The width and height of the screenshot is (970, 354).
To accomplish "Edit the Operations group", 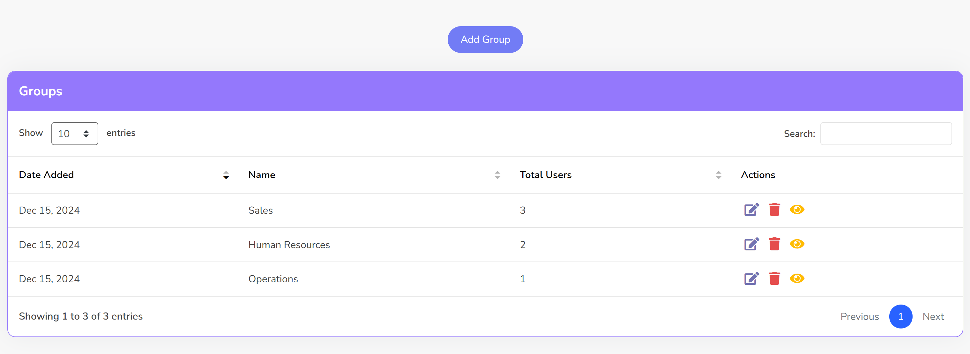I will tap(751, 278).
